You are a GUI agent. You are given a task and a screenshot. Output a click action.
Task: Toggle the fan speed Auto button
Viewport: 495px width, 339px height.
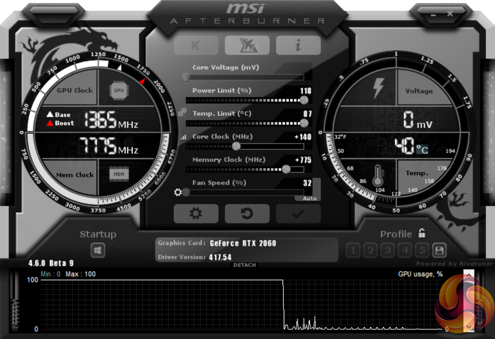coord(310,198)
